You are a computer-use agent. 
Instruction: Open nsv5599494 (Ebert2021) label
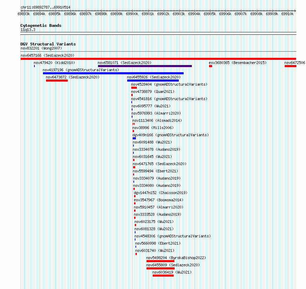(155, 171)
